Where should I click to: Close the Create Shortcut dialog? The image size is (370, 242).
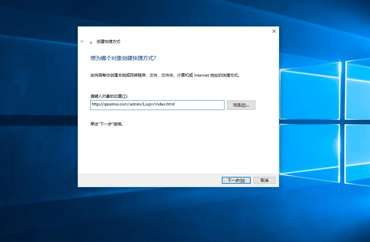click(274, 31)
